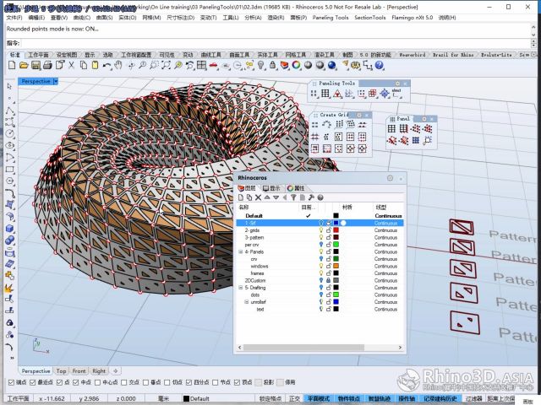541x405 pixels.
Task: Select the Pan hand tool
Action: (x=118, y=65)
